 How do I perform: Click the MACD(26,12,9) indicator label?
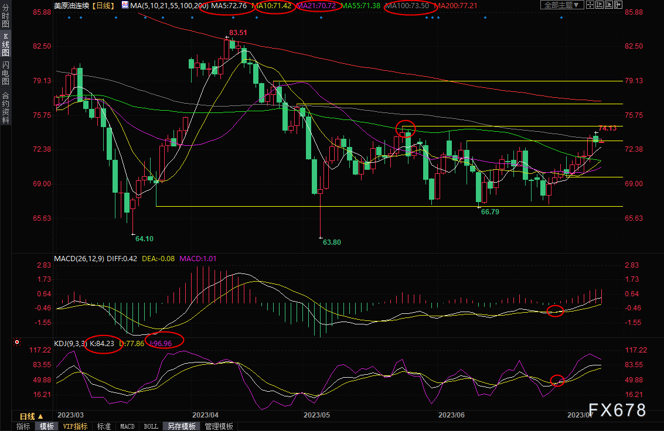79,258
